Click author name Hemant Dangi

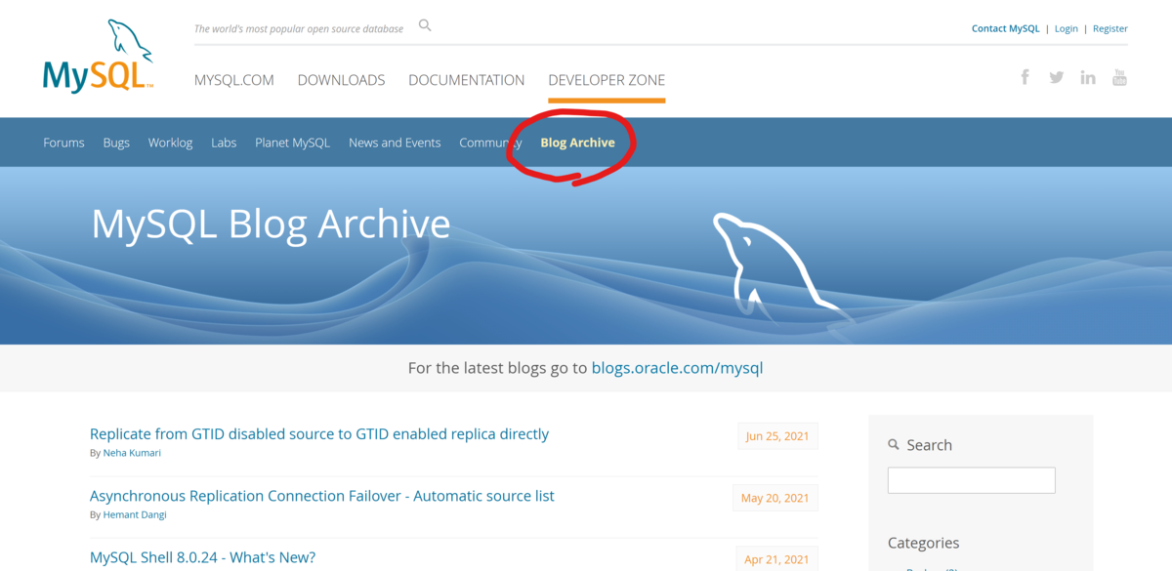135,514
